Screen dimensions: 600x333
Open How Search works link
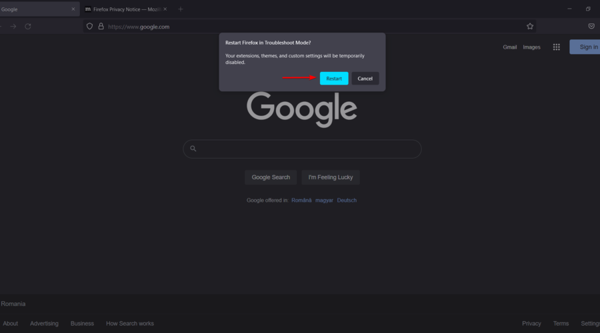(x=130, y=324)
